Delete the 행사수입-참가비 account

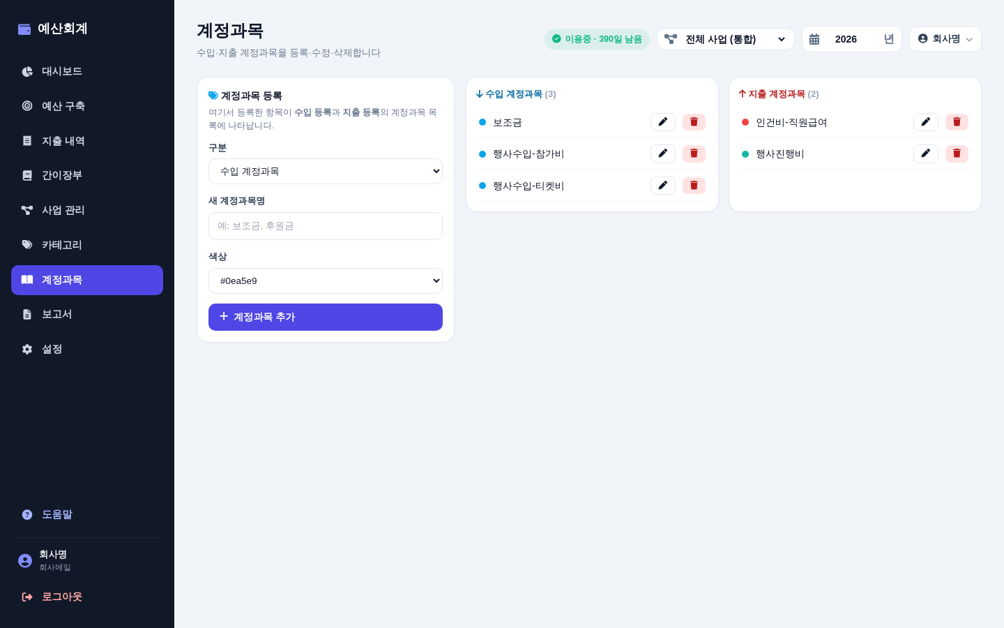click(x=694, y=154)
